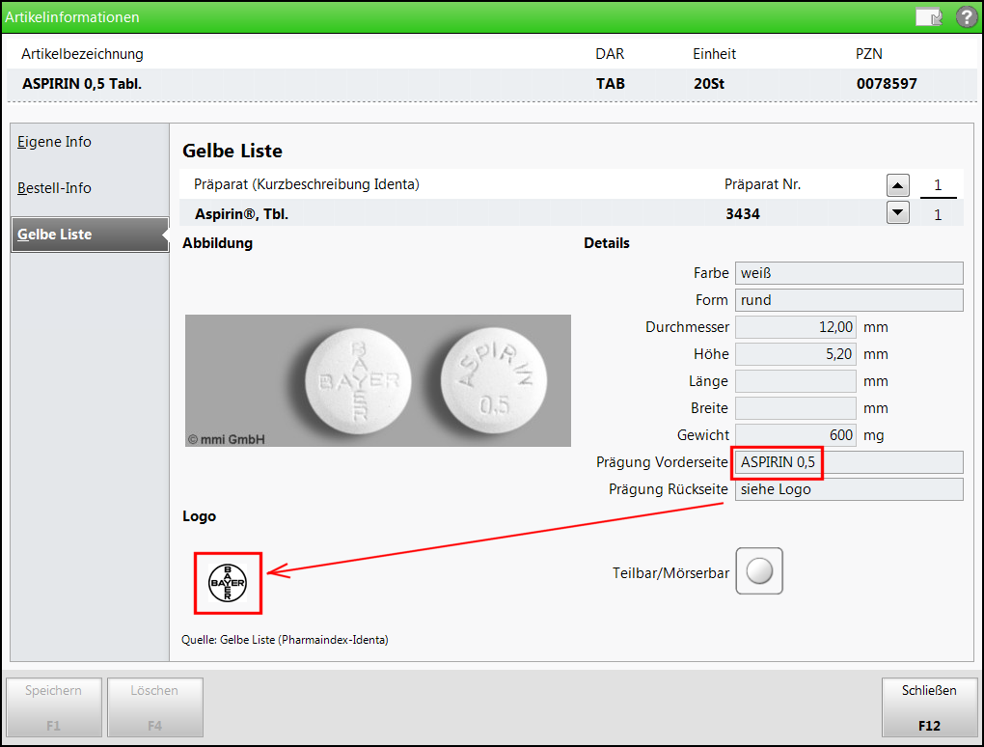
Task: Click the Abbildung section label
Action: [x=218, y=243]
